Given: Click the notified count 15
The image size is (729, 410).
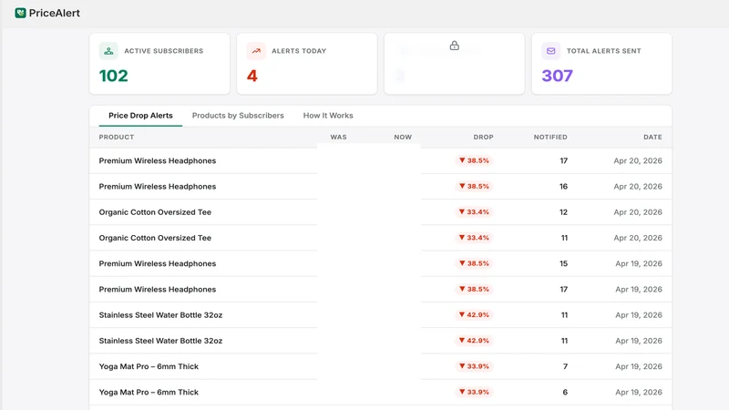Looking at the screenshot, I should tap(563, 263).
